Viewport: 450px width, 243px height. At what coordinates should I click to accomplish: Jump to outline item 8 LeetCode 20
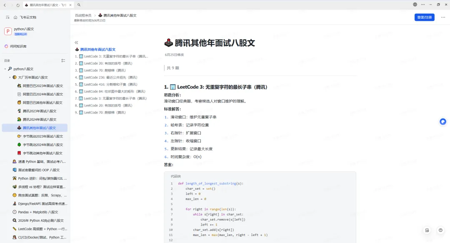[x=108, y=105]
